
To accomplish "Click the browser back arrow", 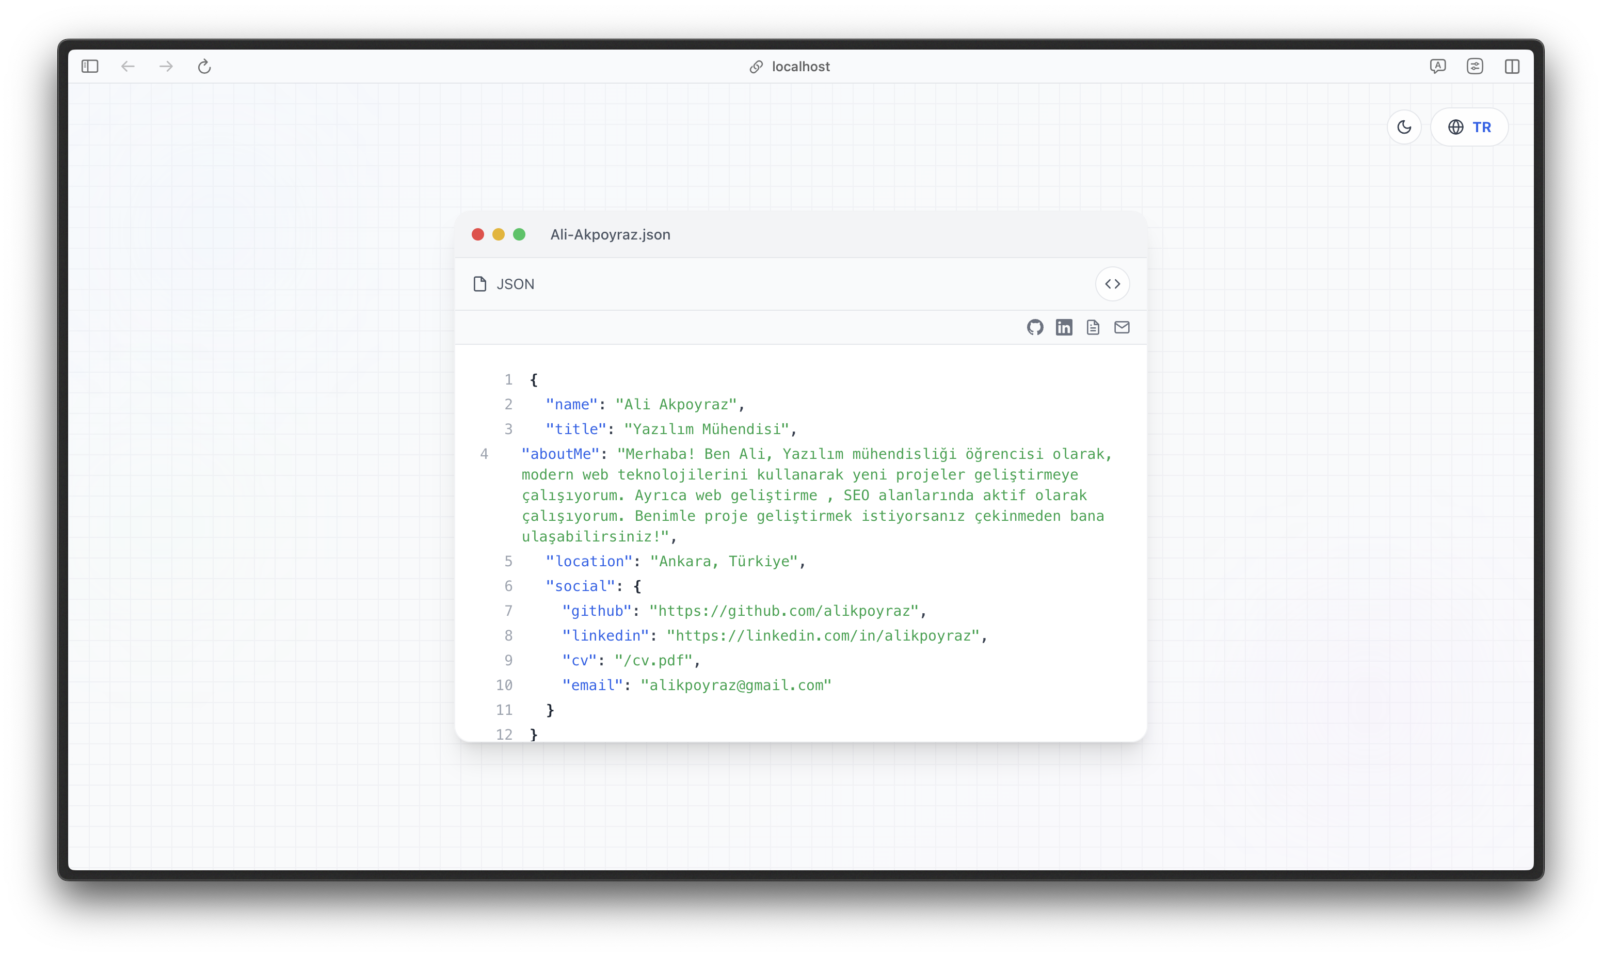I will coord(127,67).
